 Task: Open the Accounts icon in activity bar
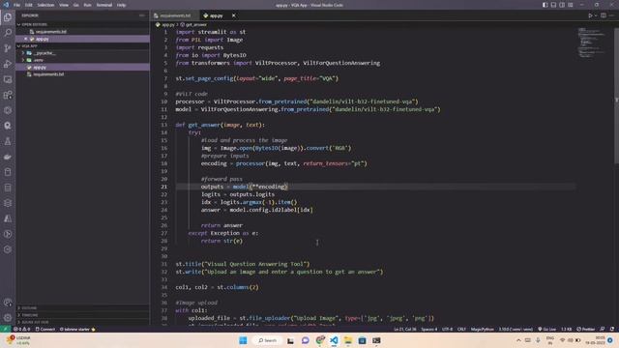8,303
